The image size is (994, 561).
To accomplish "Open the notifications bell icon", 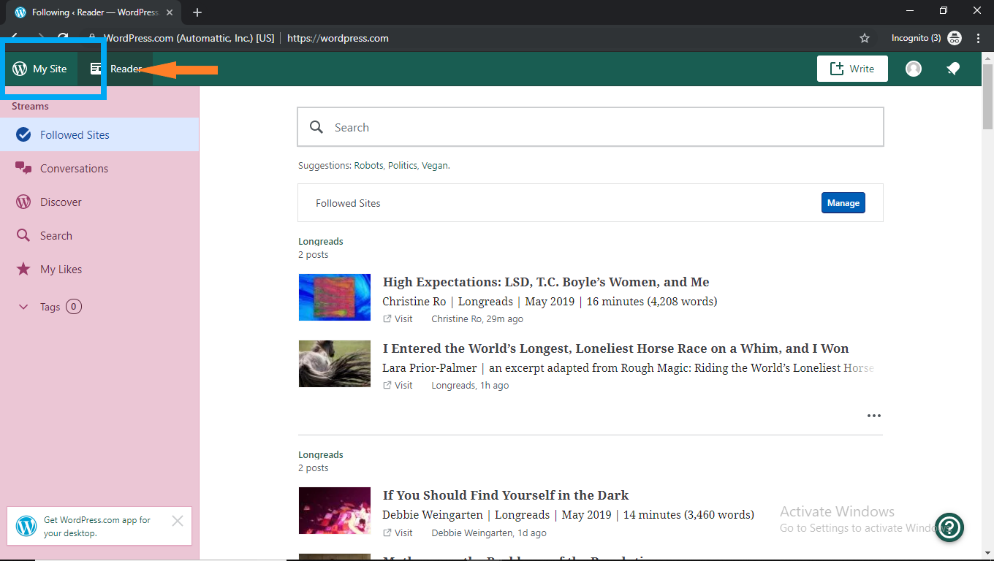I will 952,69.
